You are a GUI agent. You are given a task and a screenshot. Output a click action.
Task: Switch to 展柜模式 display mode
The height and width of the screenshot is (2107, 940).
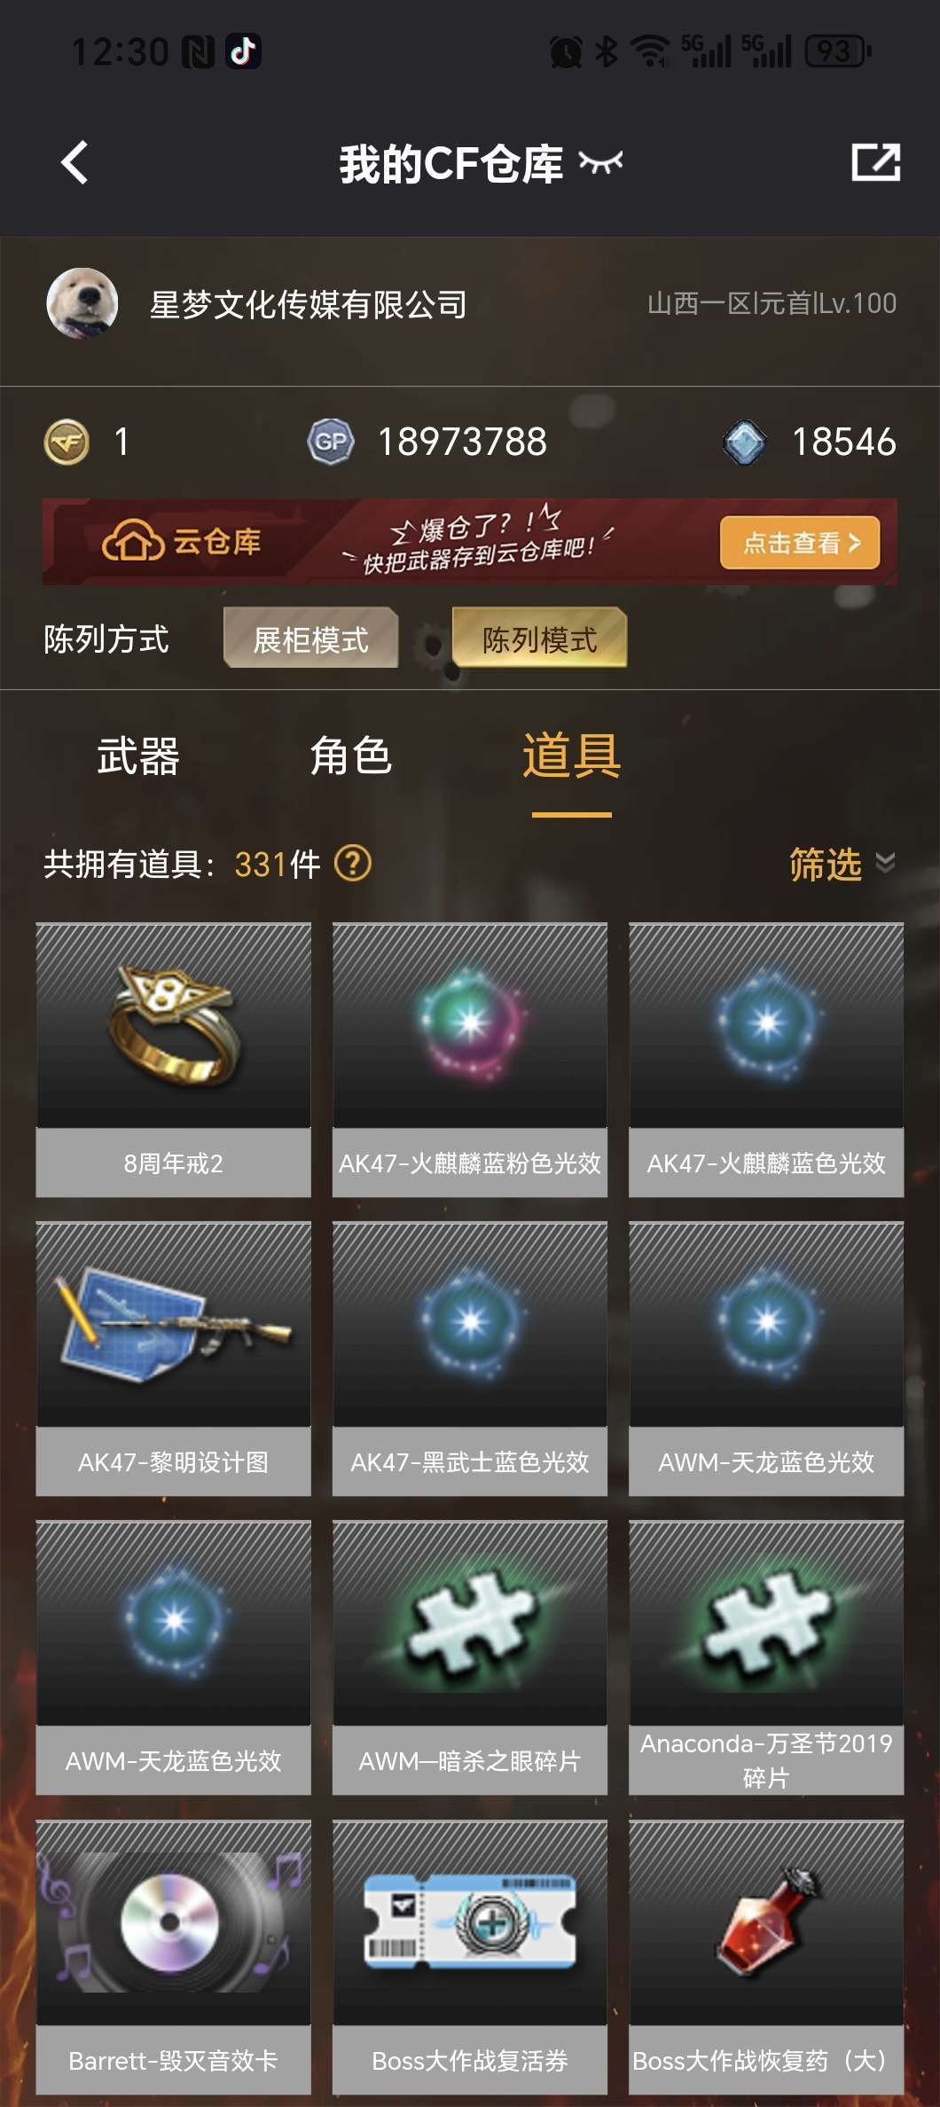pos(310,638)
